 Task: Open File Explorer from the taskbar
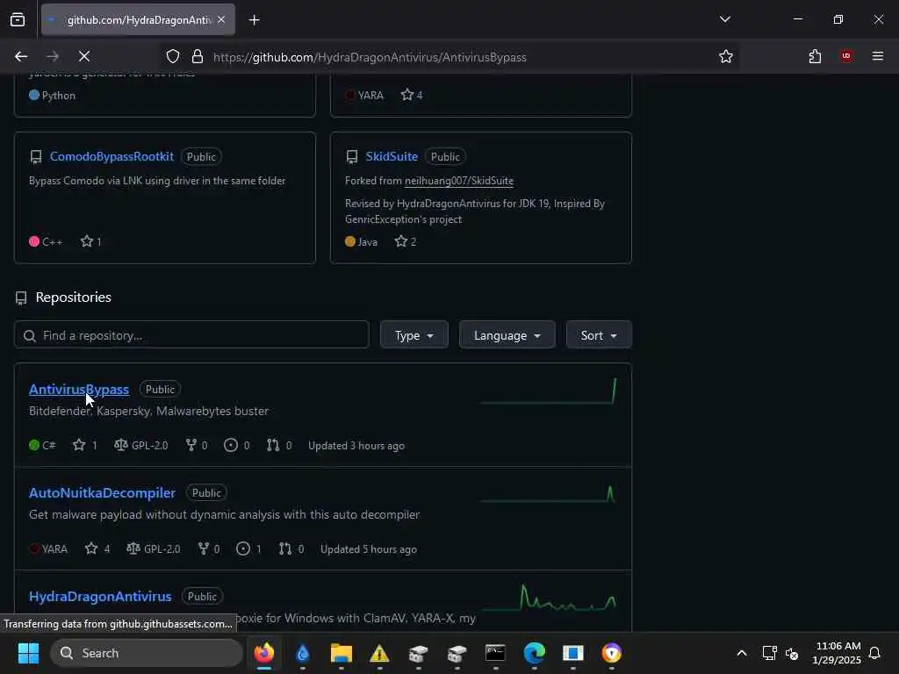coord(342,653)
